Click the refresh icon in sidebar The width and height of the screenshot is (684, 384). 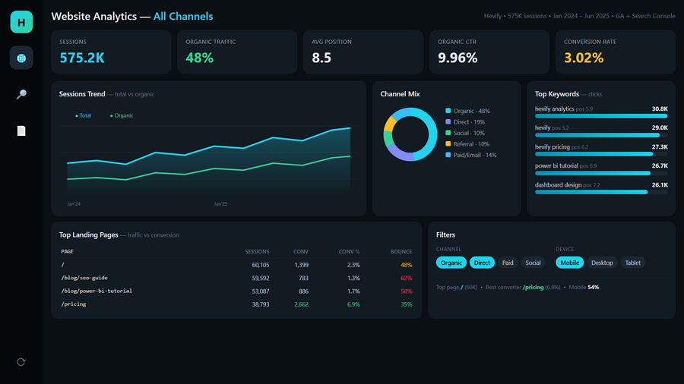[21, 362]
